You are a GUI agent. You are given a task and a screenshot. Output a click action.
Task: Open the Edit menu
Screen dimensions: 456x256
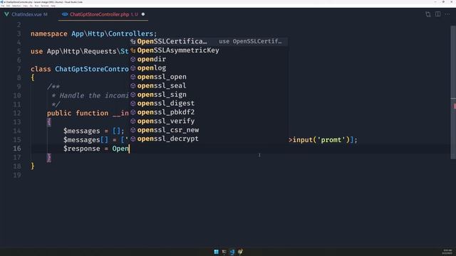pos(8,6)
